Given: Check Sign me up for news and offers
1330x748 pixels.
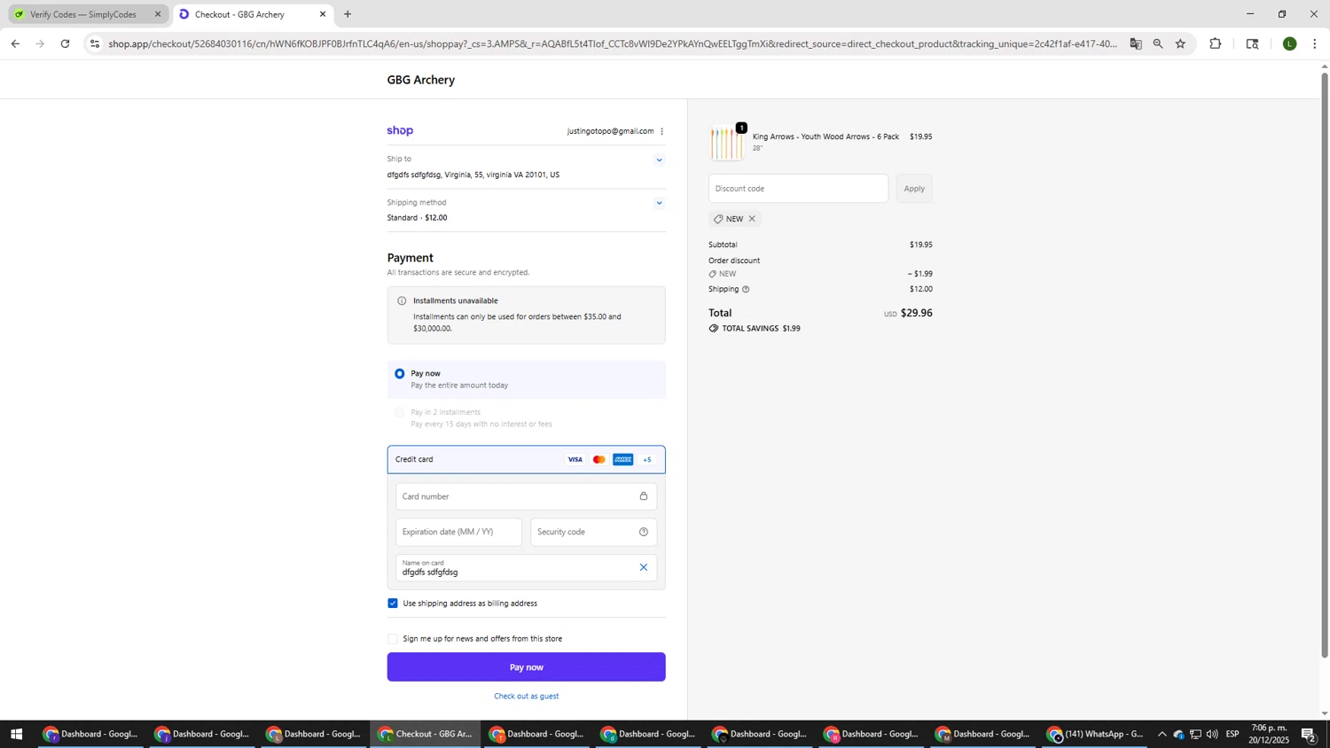Looking at the screenshot, I should click(x=393, y=639).
